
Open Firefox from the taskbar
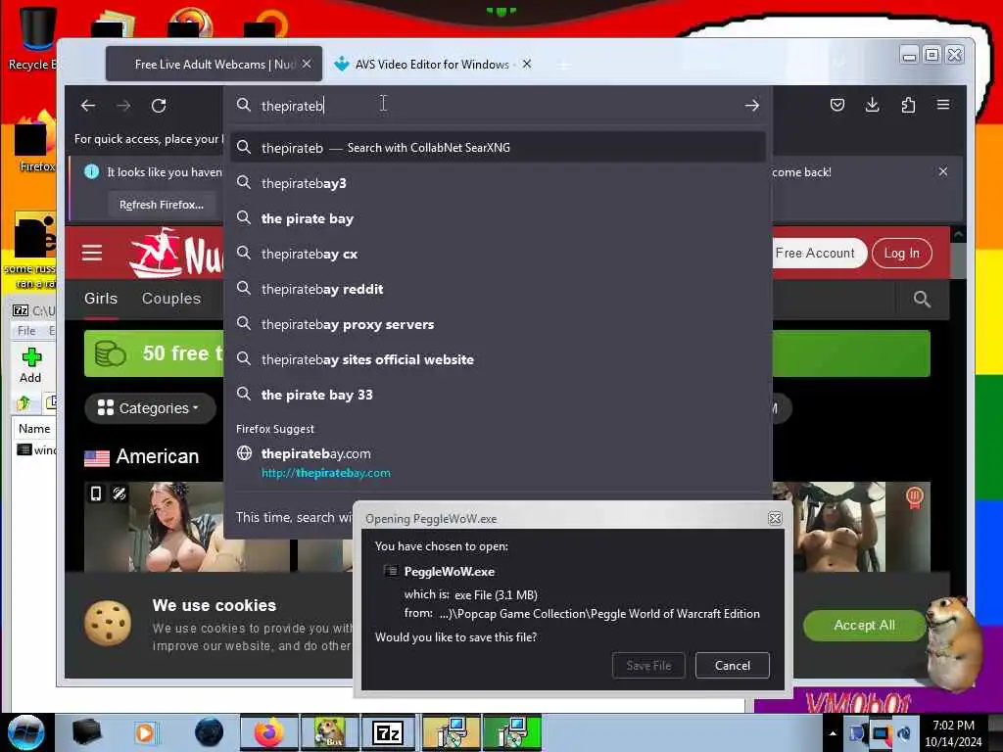268,732
